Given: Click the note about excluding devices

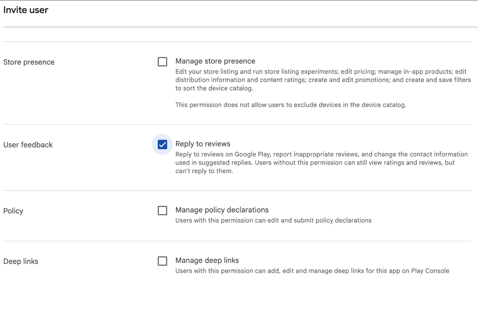Looking at the screenshot, I should (x=291, y=105).
